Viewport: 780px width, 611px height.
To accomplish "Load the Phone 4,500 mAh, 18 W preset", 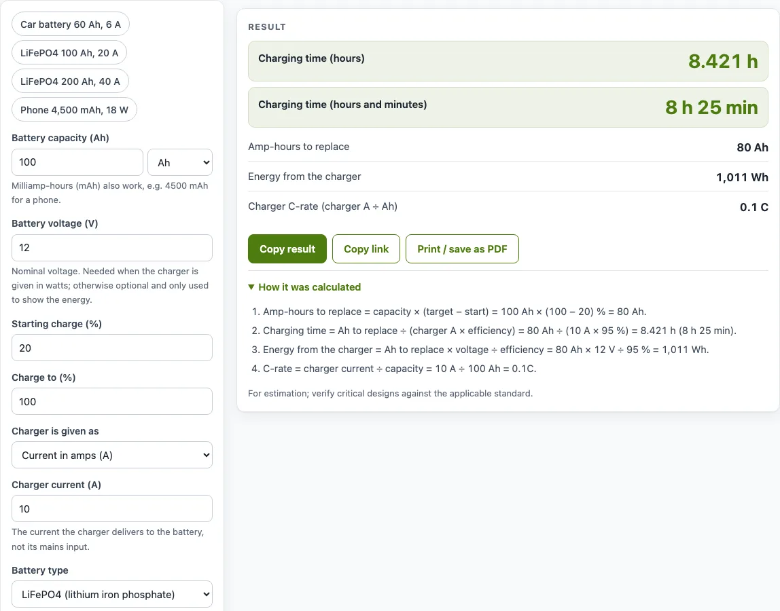I will pos(74,110).
